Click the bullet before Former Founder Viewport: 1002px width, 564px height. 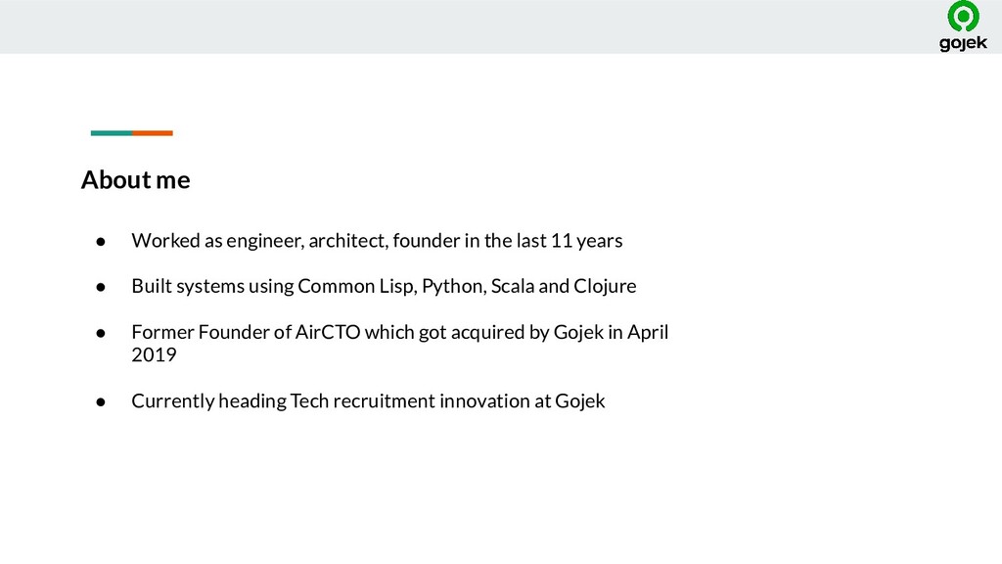[101, 333]
